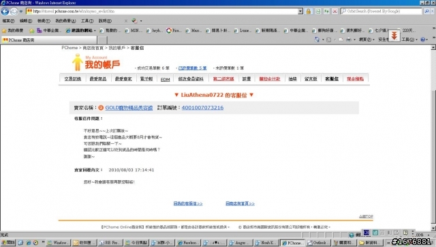Open the 工具(O) command bar dropdown
Image resolution: width=436 pixels, height=247 pixels.
tap(409, 40)
